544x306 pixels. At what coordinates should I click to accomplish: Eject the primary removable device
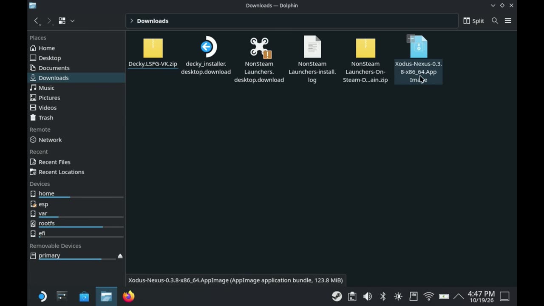pos(120,256)
